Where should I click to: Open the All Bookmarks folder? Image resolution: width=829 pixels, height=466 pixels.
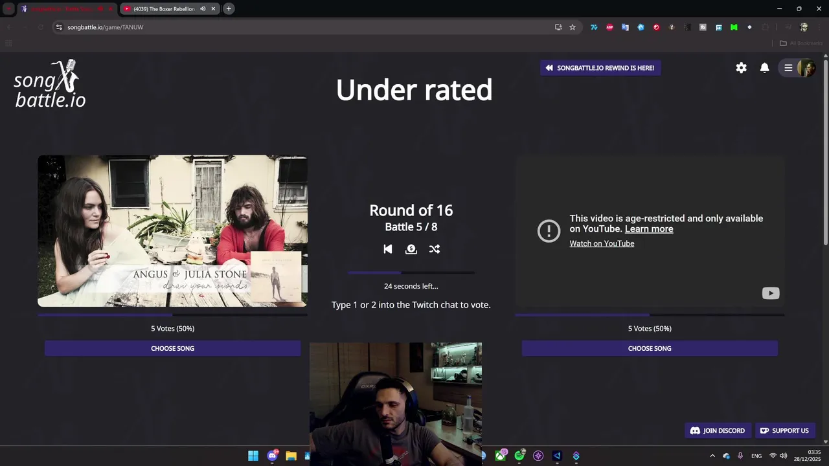801,43
